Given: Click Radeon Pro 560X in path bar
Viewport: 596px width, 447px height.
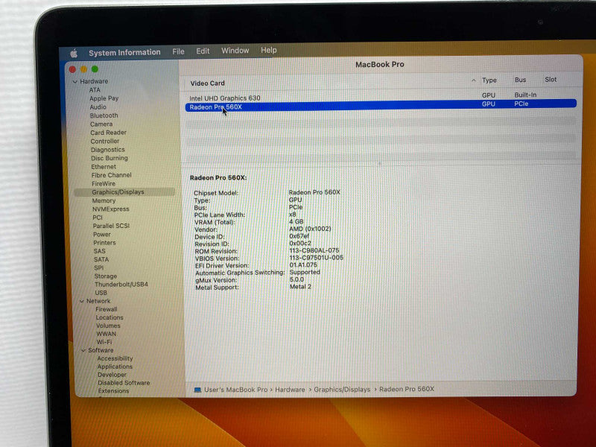Looking at the screenshot, I should coord(406,389).
